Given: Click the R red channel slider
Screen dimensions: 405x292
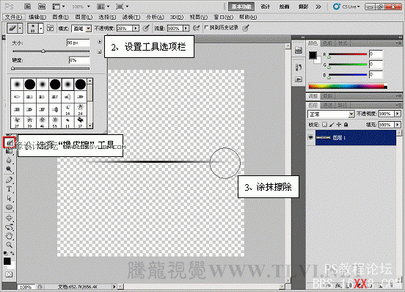Looking at the screenshot, I should tap(347, 54).
